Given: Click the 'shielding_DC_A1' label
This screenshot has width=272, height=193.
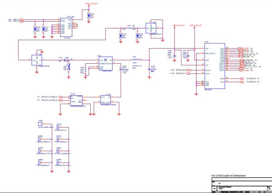Looking at the screenshot, I should tap(61, 130).
